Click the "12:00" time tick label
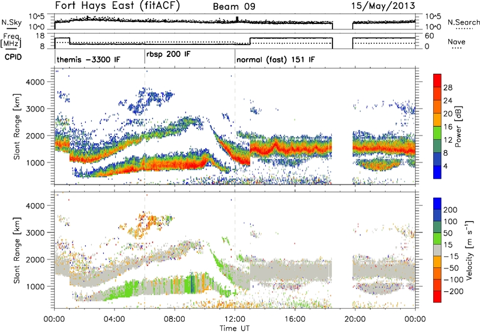 (235, 319)
